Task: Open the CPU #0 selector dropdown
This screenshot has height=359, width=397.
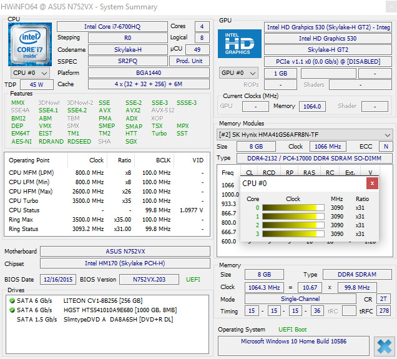Action: (30, 73)
